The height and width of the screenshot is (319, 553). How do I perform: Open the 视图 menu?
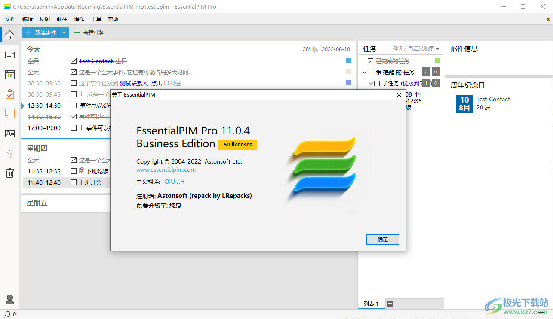[45, 19]
